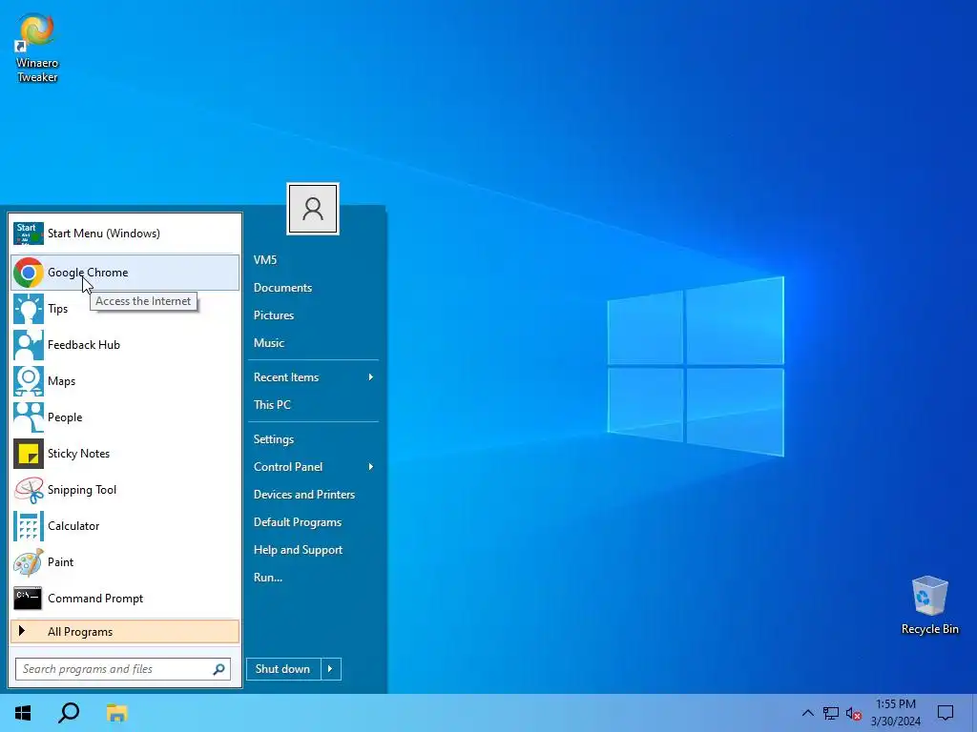977x732 pixels.
Task: Click the Start Menu (Windows) icon
Action: click(x=29, y=234)
